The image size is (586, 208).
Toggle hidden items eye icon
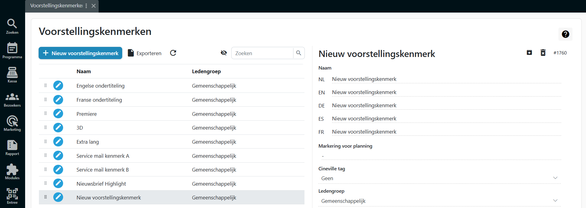pyautogui.click(x=224, y=53)
